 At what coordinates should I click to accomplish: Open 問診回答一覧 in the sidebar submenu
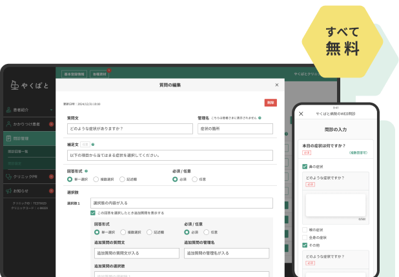click(18, 152)
